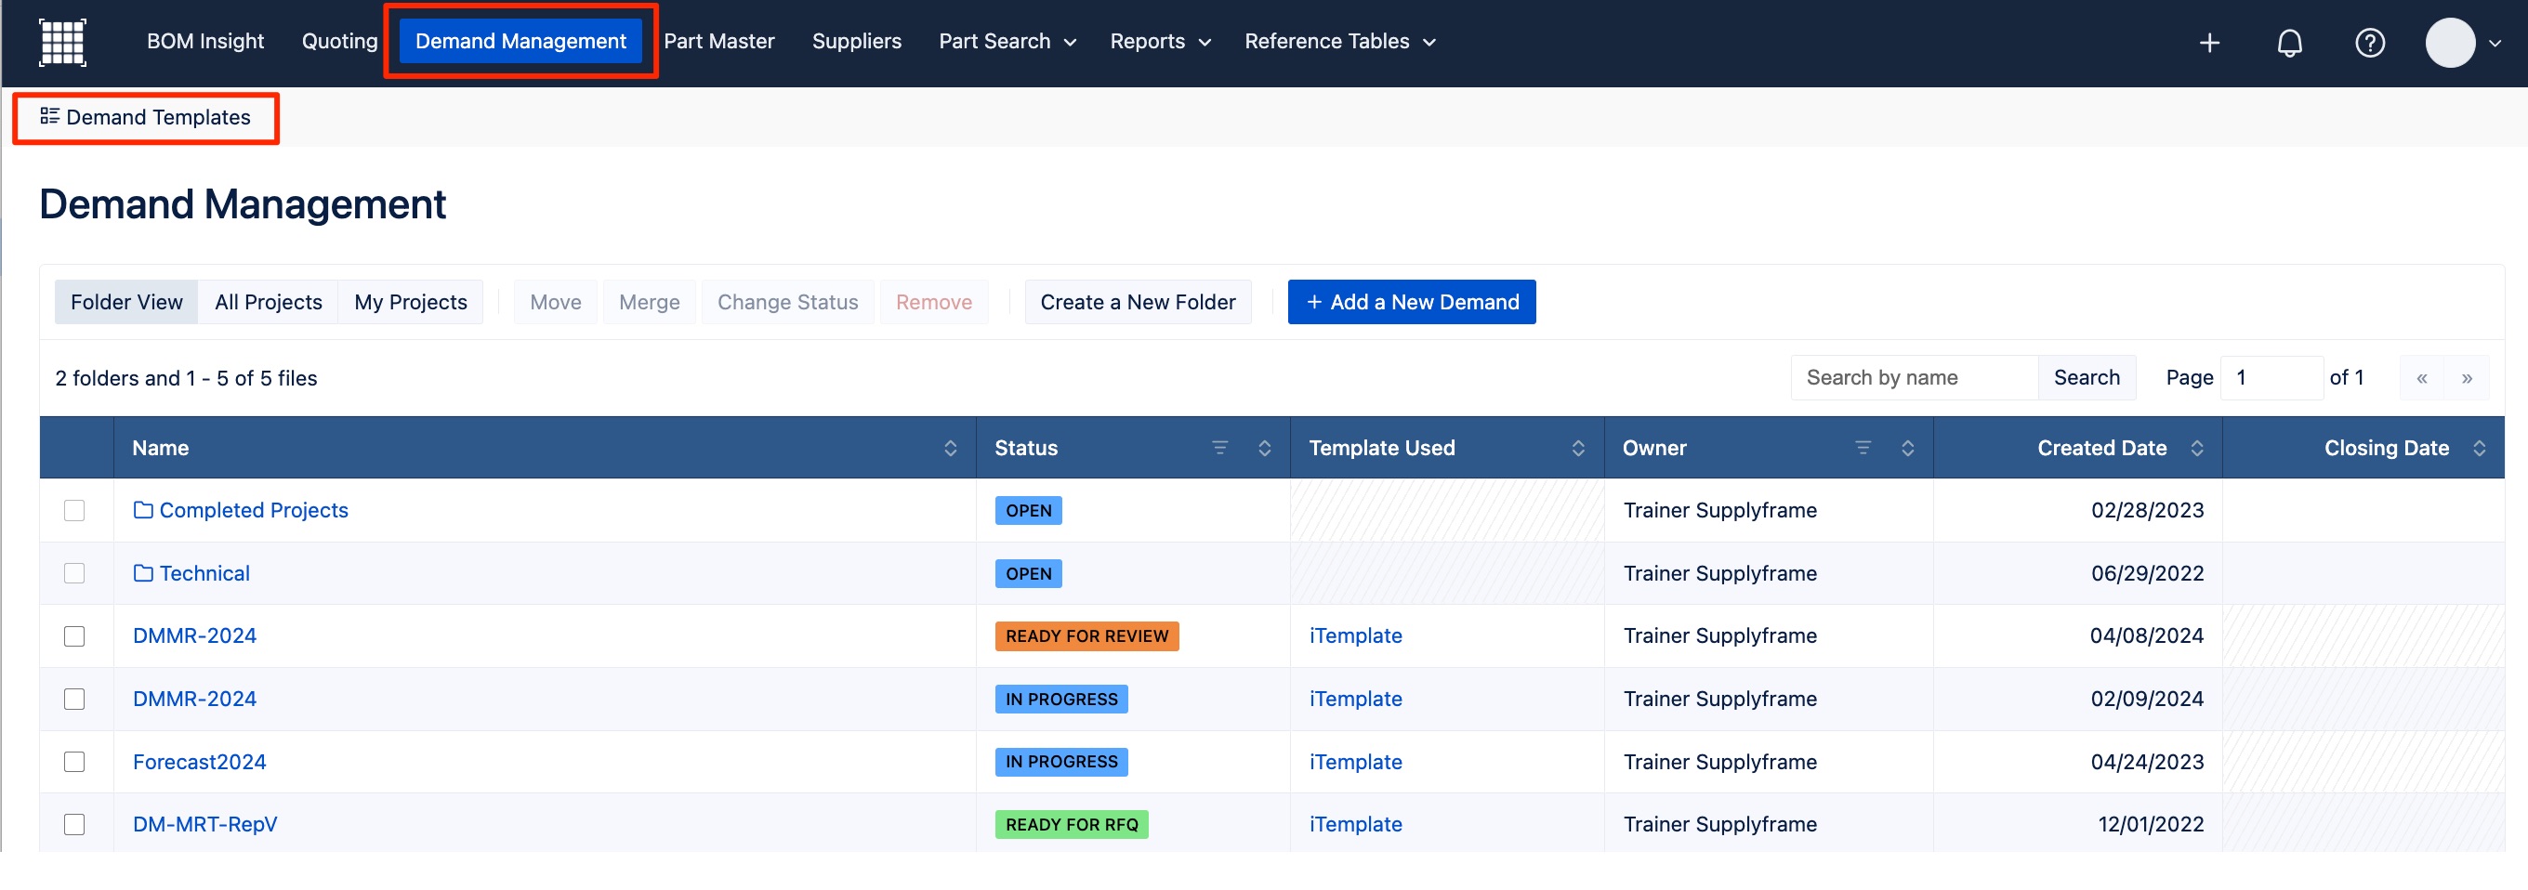Click the Completed Projects folder icon

pos(143,510)
